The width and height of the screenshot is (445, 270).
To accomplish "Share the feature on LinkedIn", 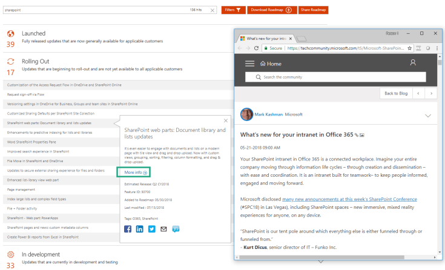I will coord(140,229).
